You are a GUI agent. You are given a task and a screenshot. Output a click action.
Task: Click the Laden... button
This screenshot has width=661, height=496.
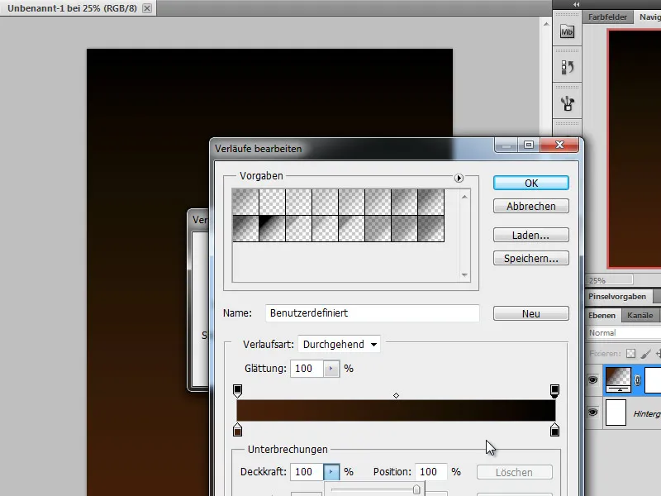pyautogui.click(x=531, y=235)
